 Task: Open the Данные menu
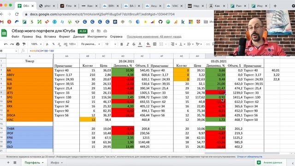coord(79,36)
